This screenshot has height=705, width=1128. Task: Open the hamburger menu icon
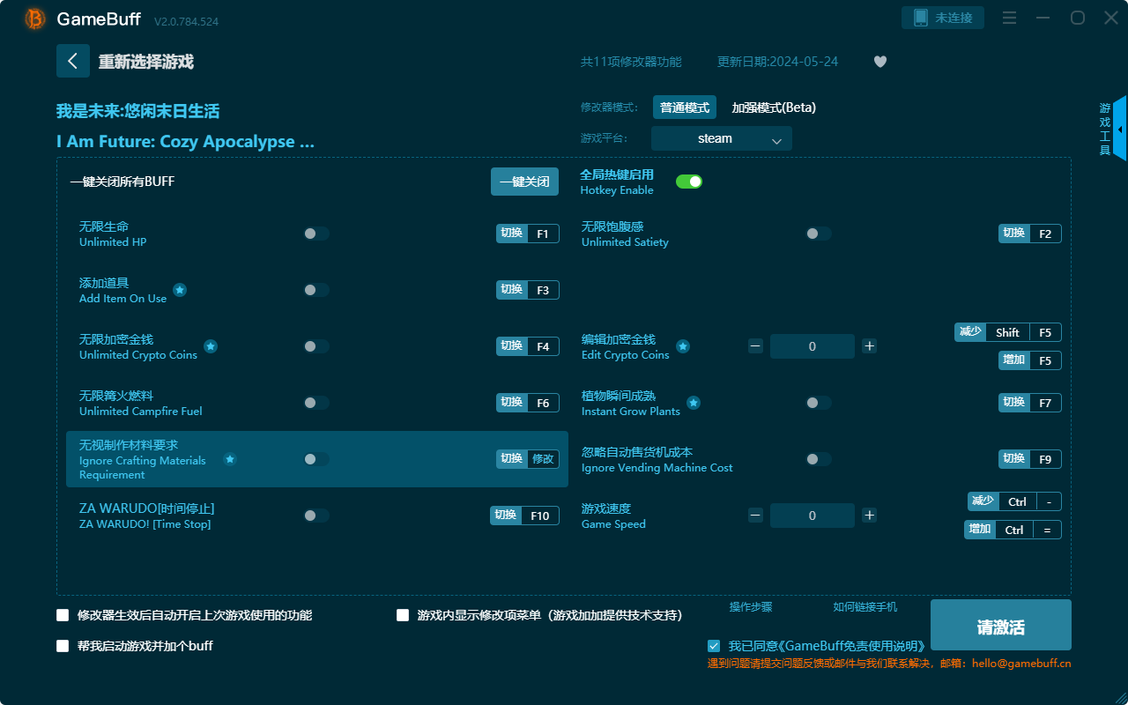pos(1010,18)
